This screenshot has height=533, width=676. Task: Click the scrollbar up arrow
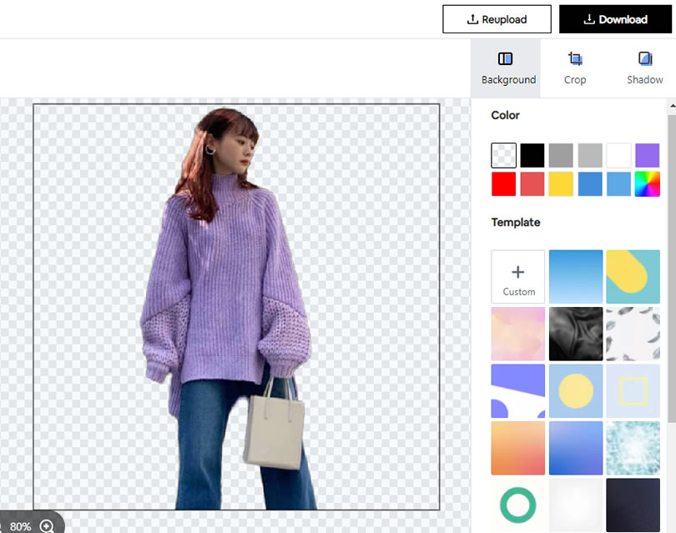click(673, 106)
